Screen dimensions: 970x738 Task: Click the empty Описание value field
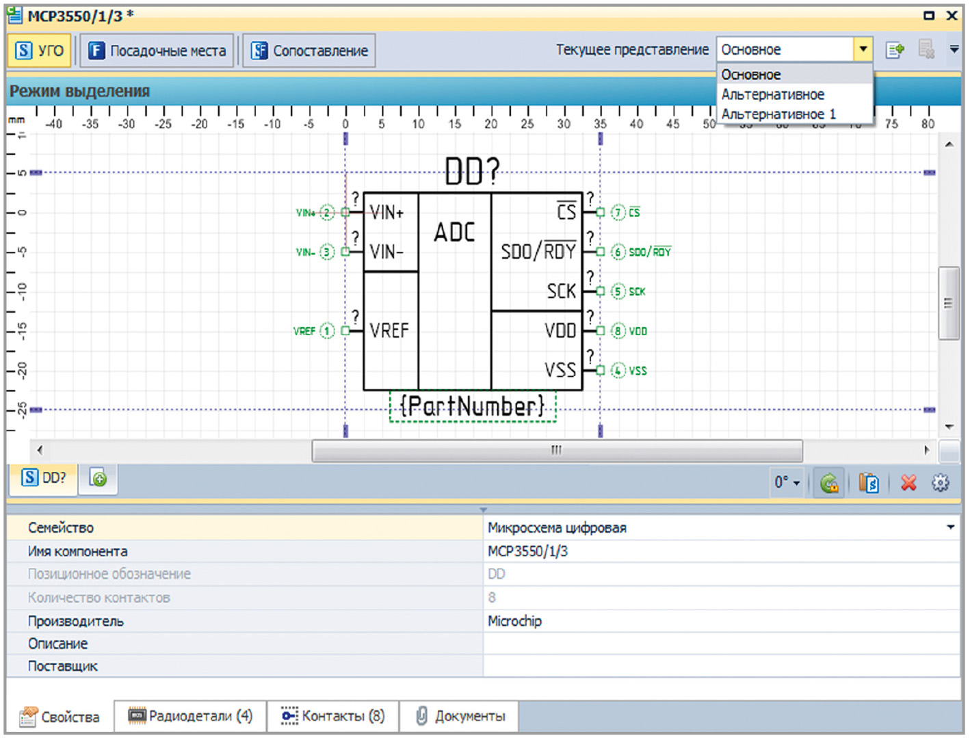click(722, 644)
